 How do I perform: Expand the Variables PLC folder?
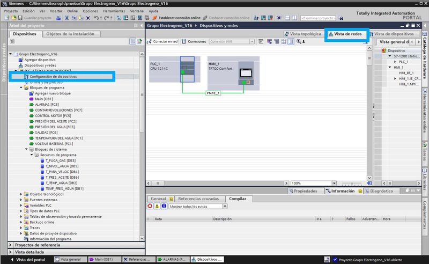coord(21,206)
